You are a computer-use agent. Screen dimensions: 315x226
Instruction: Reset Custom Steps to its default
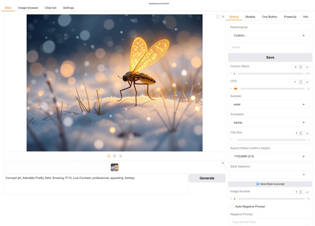coord(307,67)
